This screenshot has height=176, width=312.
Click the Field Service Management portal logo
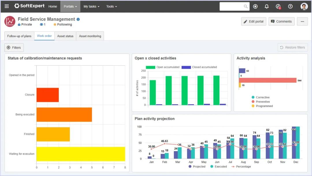click(x=10, y=21)
